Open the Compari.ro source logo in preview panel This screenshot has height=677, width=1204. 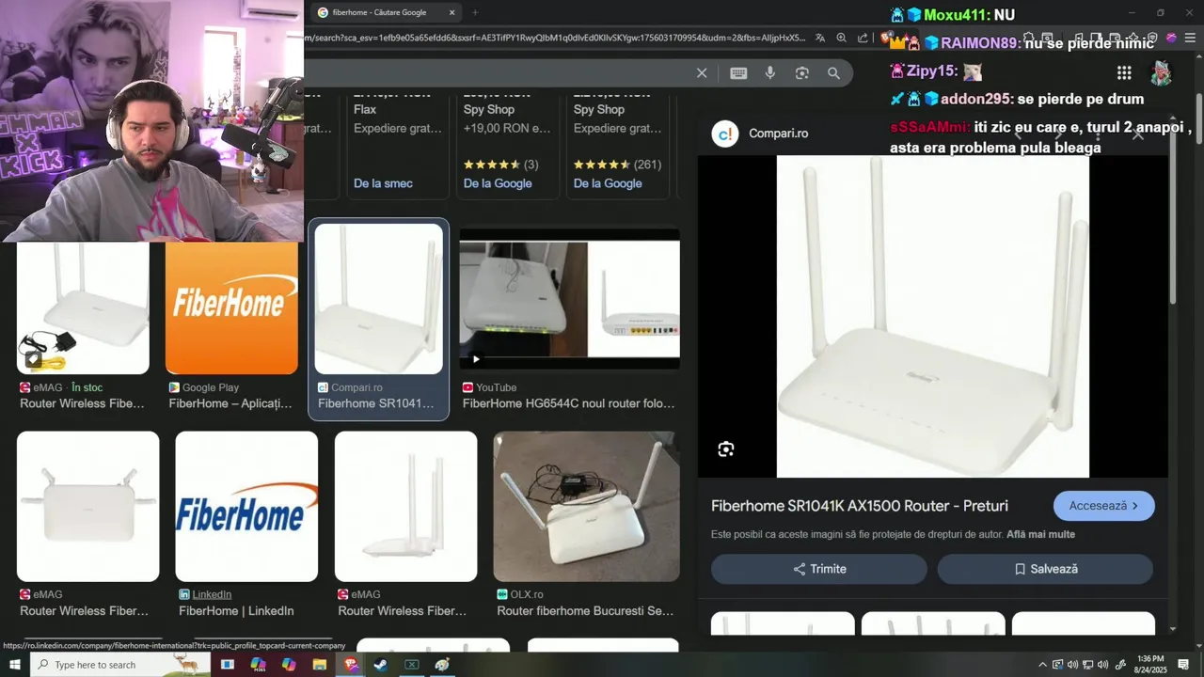725,134
